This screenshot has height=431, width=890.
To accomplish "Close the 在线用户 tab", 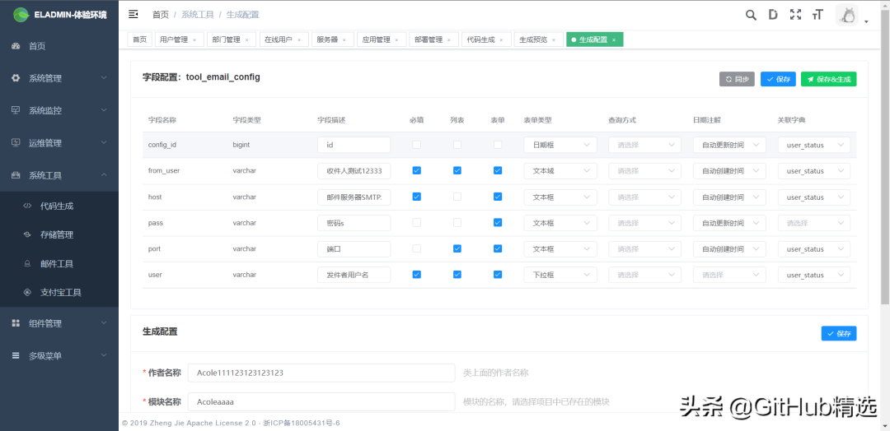I will tap(299, 40).
